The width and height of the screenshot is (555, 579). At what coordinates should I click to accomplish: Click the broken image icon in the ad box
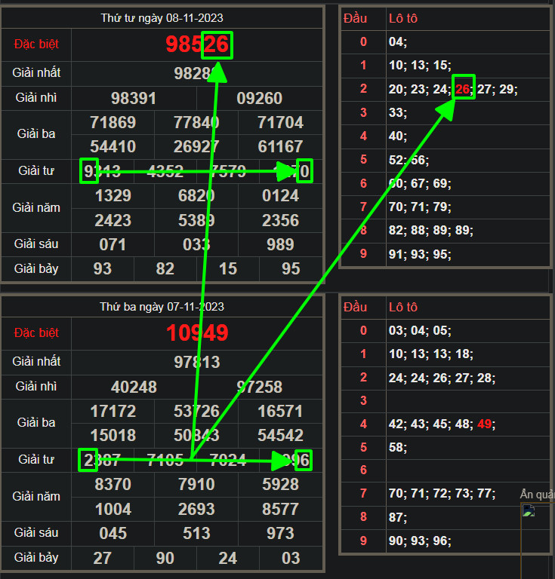529,512
